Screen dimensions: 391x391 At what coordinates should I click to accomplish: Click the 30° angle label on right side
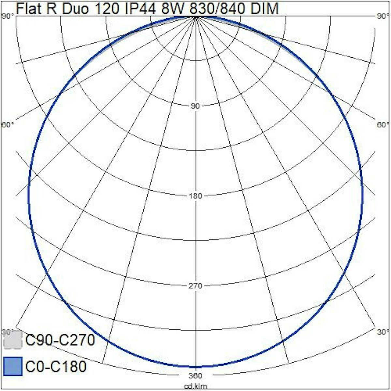click(383, 332)
